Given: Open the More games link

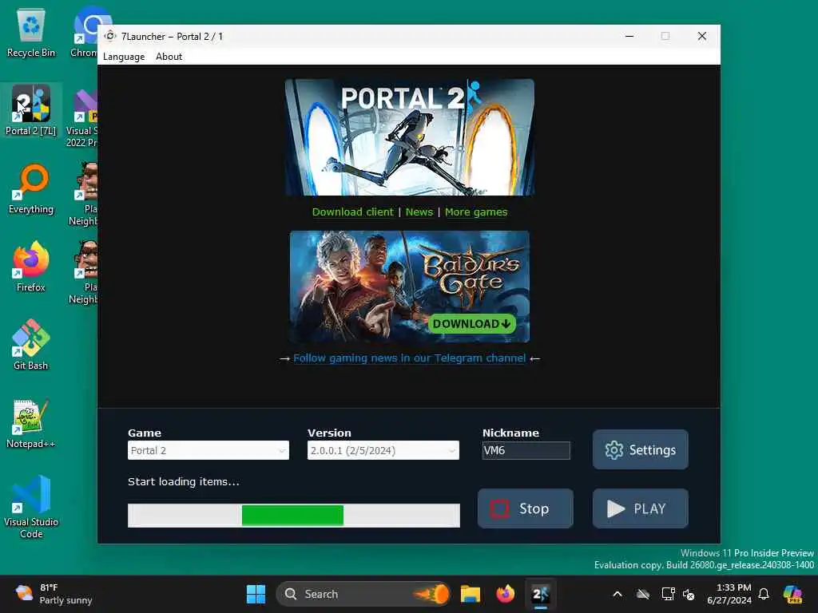Looking at the screenshot, I should (476, 212).
